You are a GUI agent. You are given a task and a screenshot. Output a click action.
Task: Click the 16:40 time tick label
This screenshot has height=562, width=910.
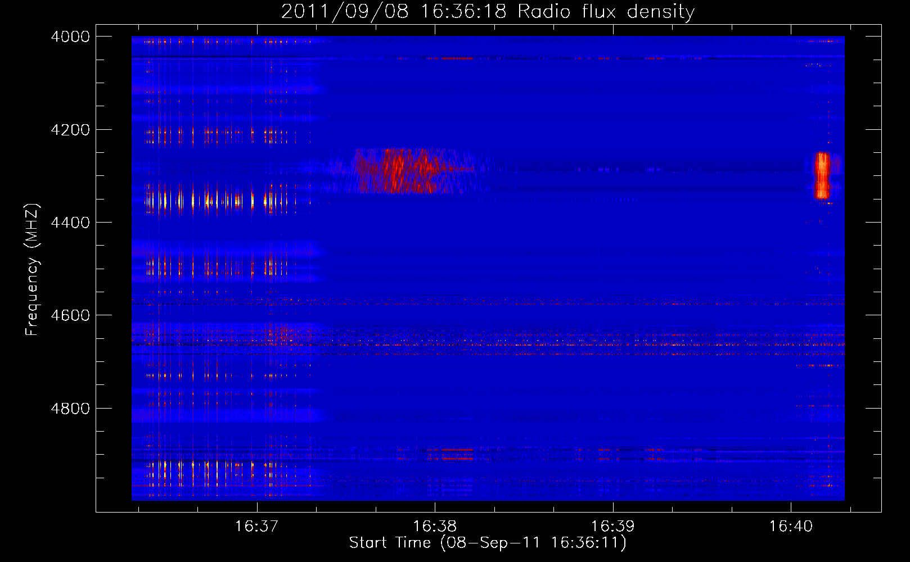point(791,526)
